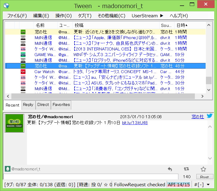217x191 pixels.
Task: Select the MdN tweet about ロジテック iPhone5
Action: (105, 60)
